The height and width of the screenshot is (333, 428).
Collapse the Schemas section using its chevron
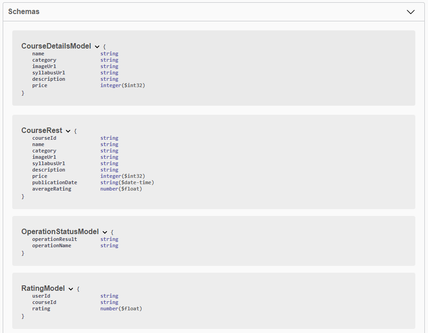(x=411, y=12)
